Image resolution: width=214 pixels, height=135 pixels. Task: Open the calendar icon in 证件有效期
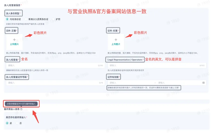[203, 83]
